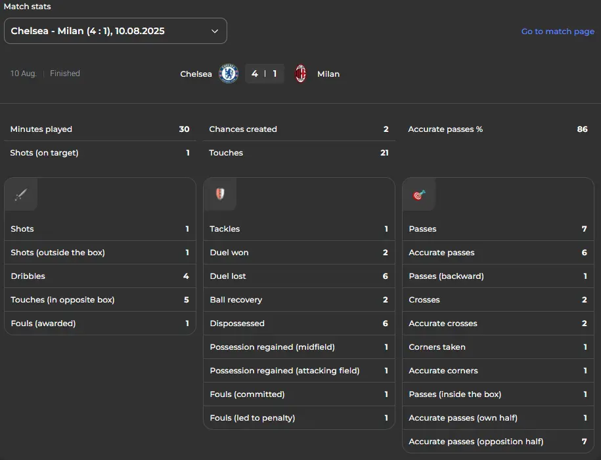
Task: Click the target passing stats icon
Action: tap(419, 195)
